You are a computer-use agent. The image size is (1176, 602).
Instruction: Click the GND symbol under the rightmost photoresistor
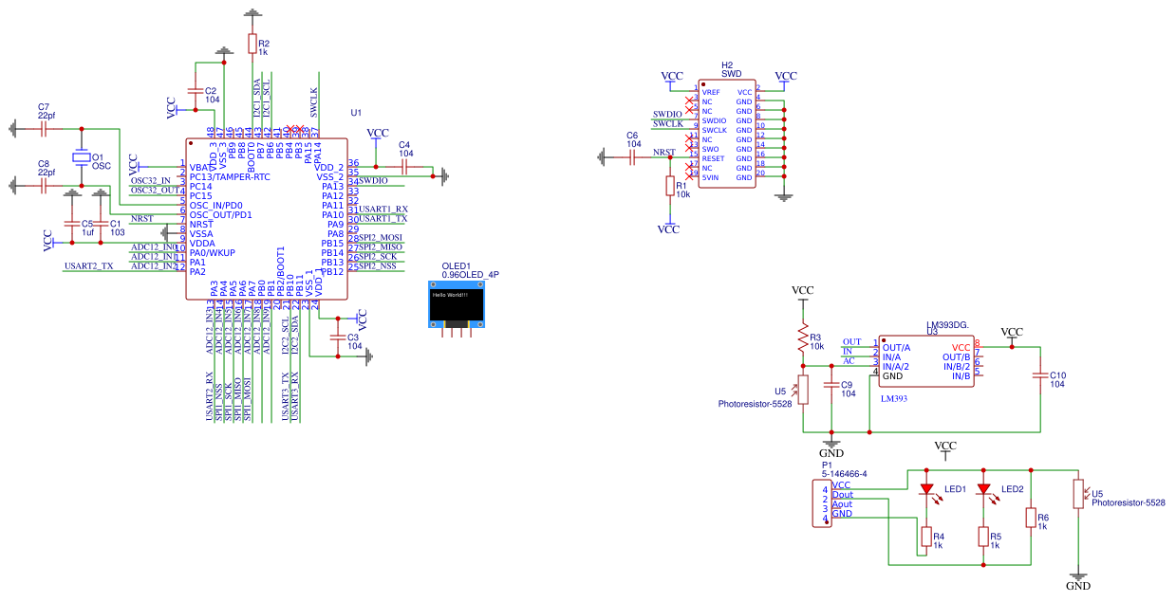pos(1078,577)
